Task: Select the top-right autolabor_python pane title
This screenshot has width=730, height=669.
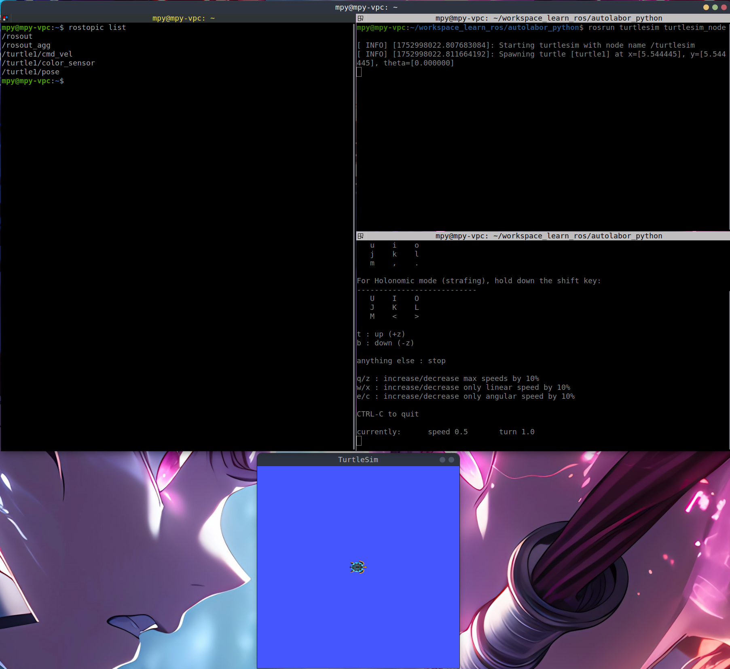Action: click(x=548, y=18)
